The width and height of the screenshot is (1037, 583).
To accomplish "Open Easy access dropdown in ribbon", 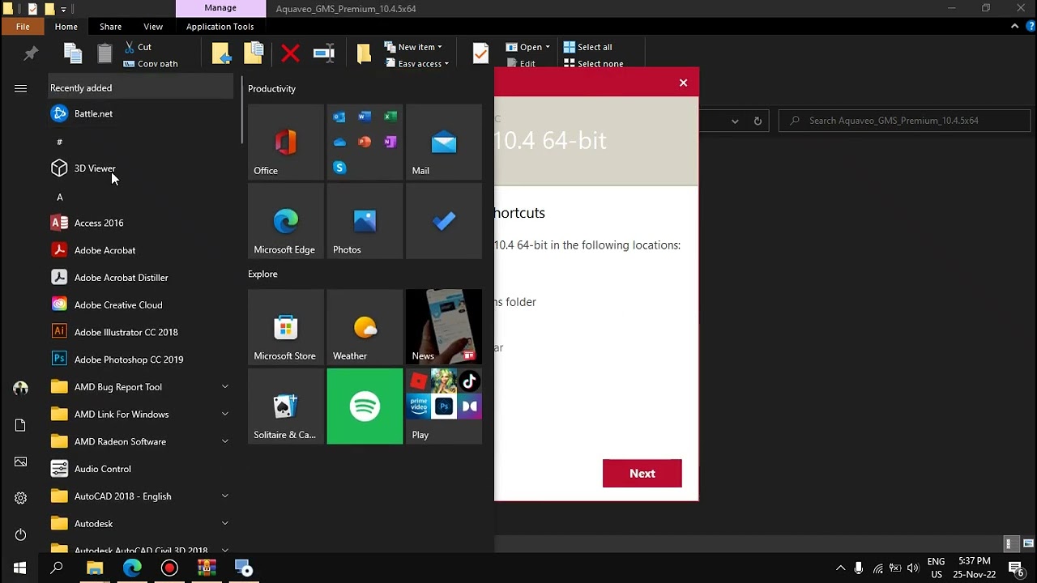I will point(417,64).
